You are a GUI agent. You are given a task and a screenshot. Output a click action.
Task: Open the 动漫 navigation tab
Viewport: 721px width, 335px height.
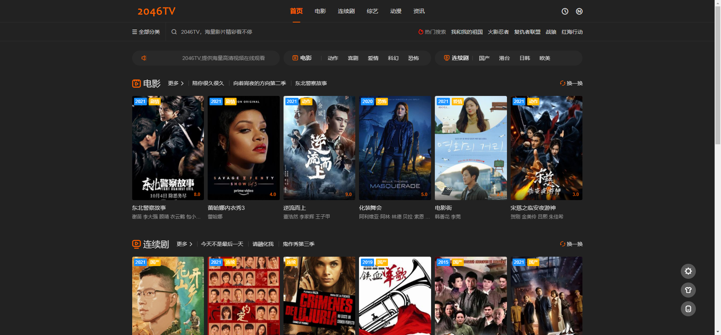[x=396, y=11]
